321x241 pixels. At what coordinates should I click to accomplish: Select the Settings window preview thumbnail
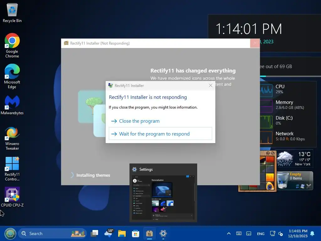point(163,193)
